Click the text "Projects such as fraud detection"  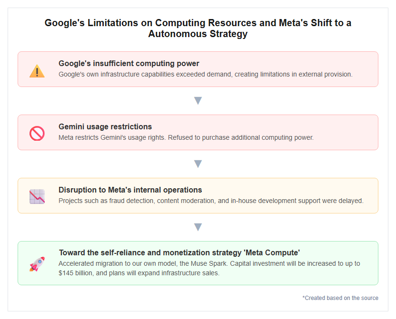click(x=107, y=201)
